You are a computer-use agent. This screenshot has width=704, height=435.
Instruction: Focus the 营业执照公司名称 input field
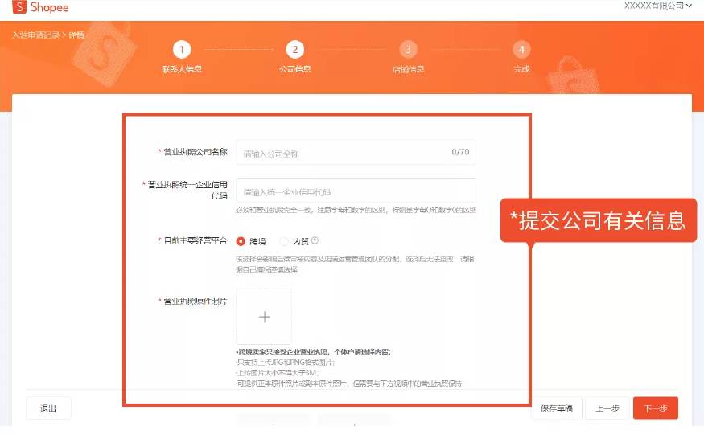point(356,153)
